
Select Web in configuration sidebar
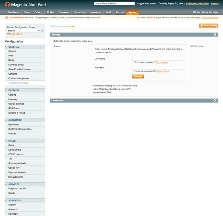point(25,56)
